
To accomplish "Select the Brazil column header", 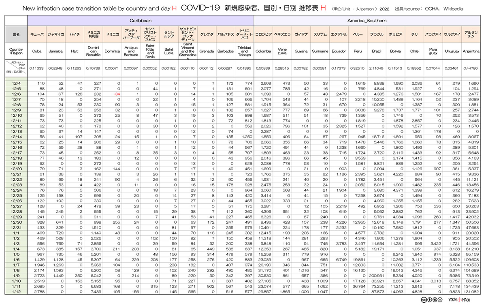I will 377,51.
